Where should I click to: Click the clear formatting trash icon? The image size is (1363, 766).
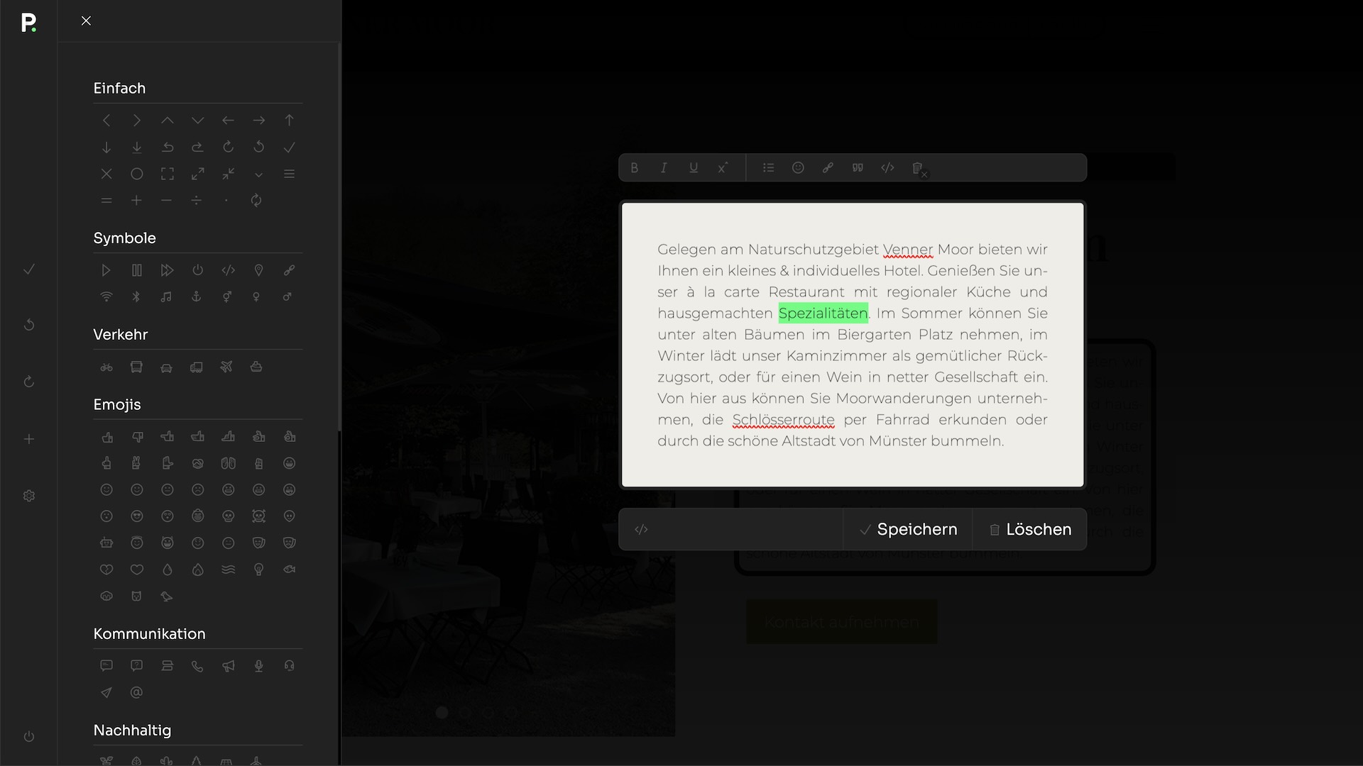coord(918,169)
